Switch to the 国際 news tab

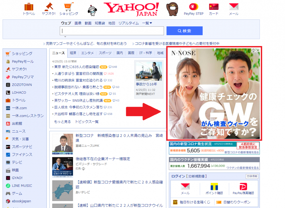(131, 53)
